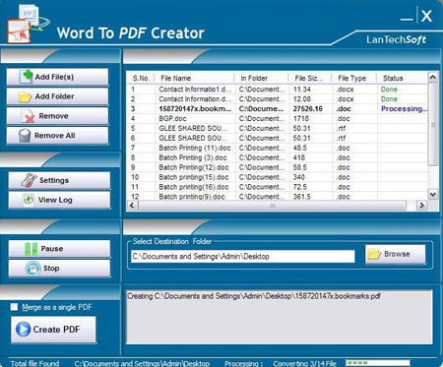This screenshot has width=443, height=367.
Task: Click the Done status of row 2
Action: [389, 99]
